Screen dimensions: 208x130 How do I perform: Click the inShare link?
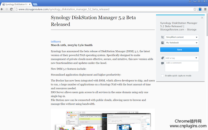coord(55,42)
